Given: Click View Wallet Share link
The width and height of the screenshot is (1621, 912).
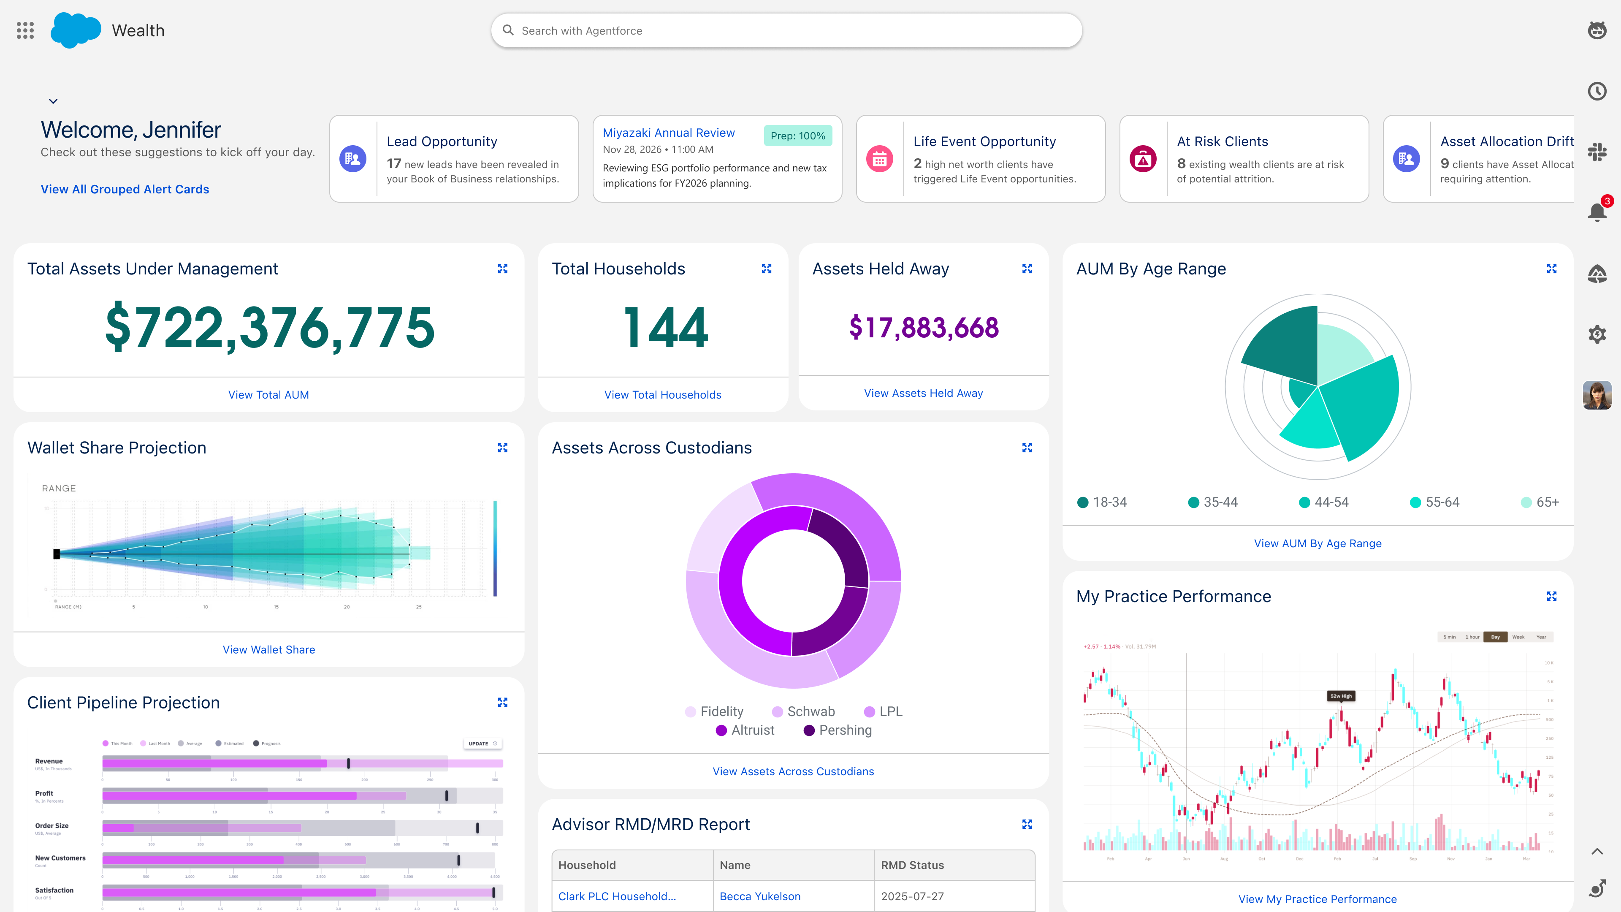Looking at the screenshot, I should [269, 649].
